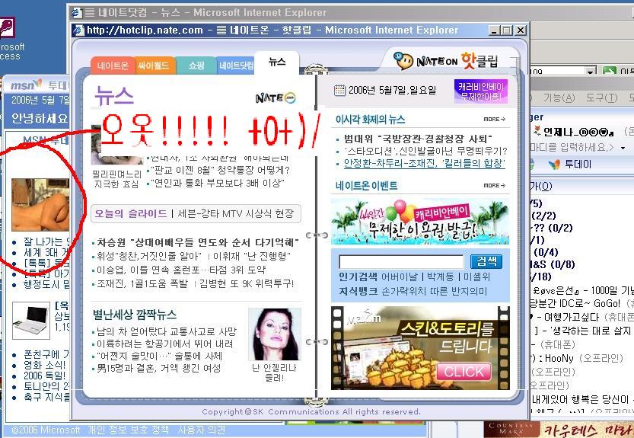Viewport: 634px width, 438px height.
Task: Open MORE link for 네이트온 이벤트
Action: 494,185
